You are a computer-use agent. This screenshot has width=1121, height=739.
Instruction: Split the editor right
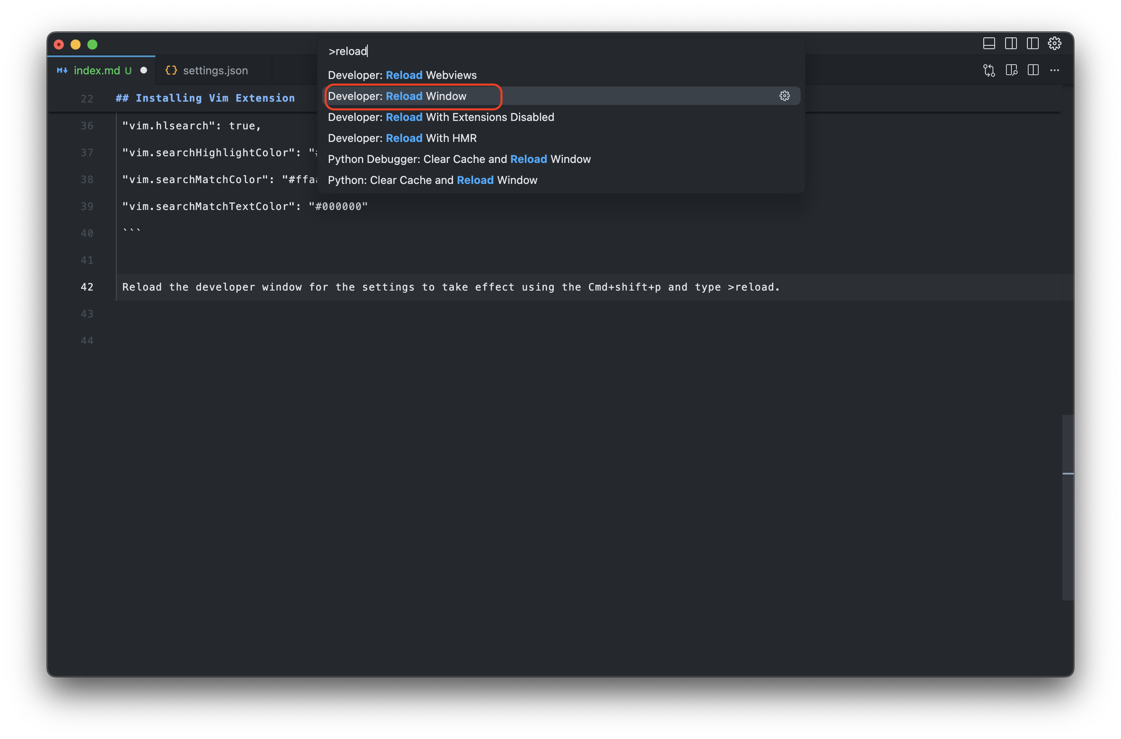tap(1032, 70)
